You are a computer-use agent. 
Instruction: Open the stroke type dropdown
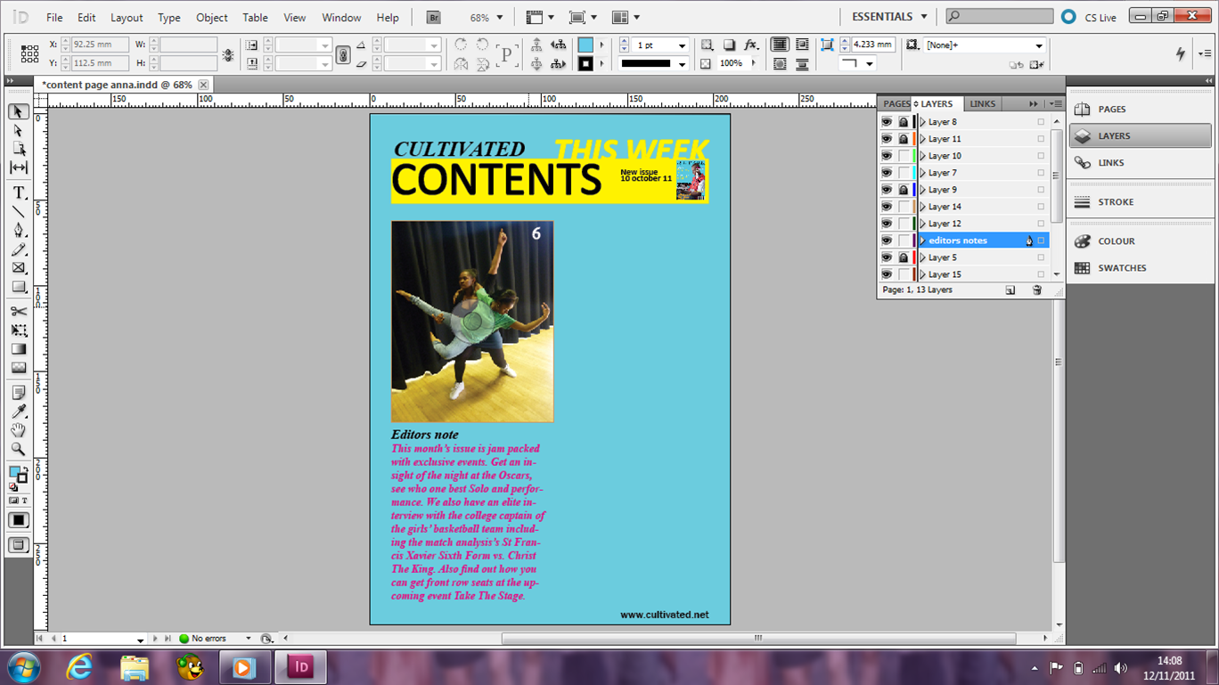[x=682, y=64]
